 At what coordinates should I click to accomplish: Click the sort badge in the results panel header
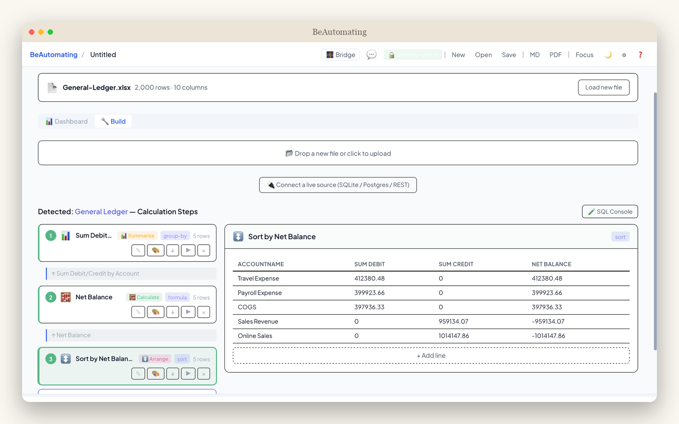[x=620, y=237]
